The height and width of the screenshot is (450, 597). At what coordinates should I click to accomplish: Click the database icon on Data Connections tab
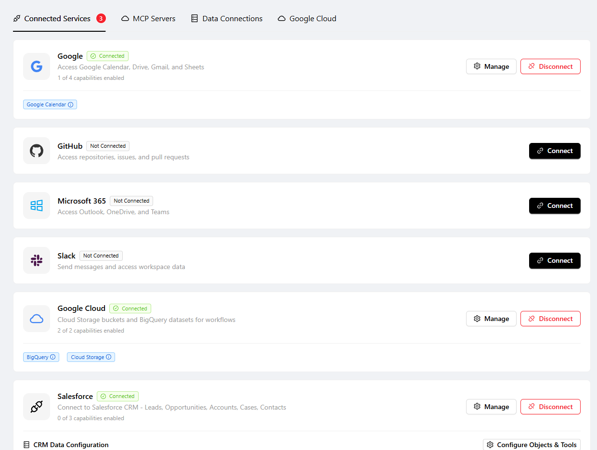pyautogui.click(x=195, y=19)
